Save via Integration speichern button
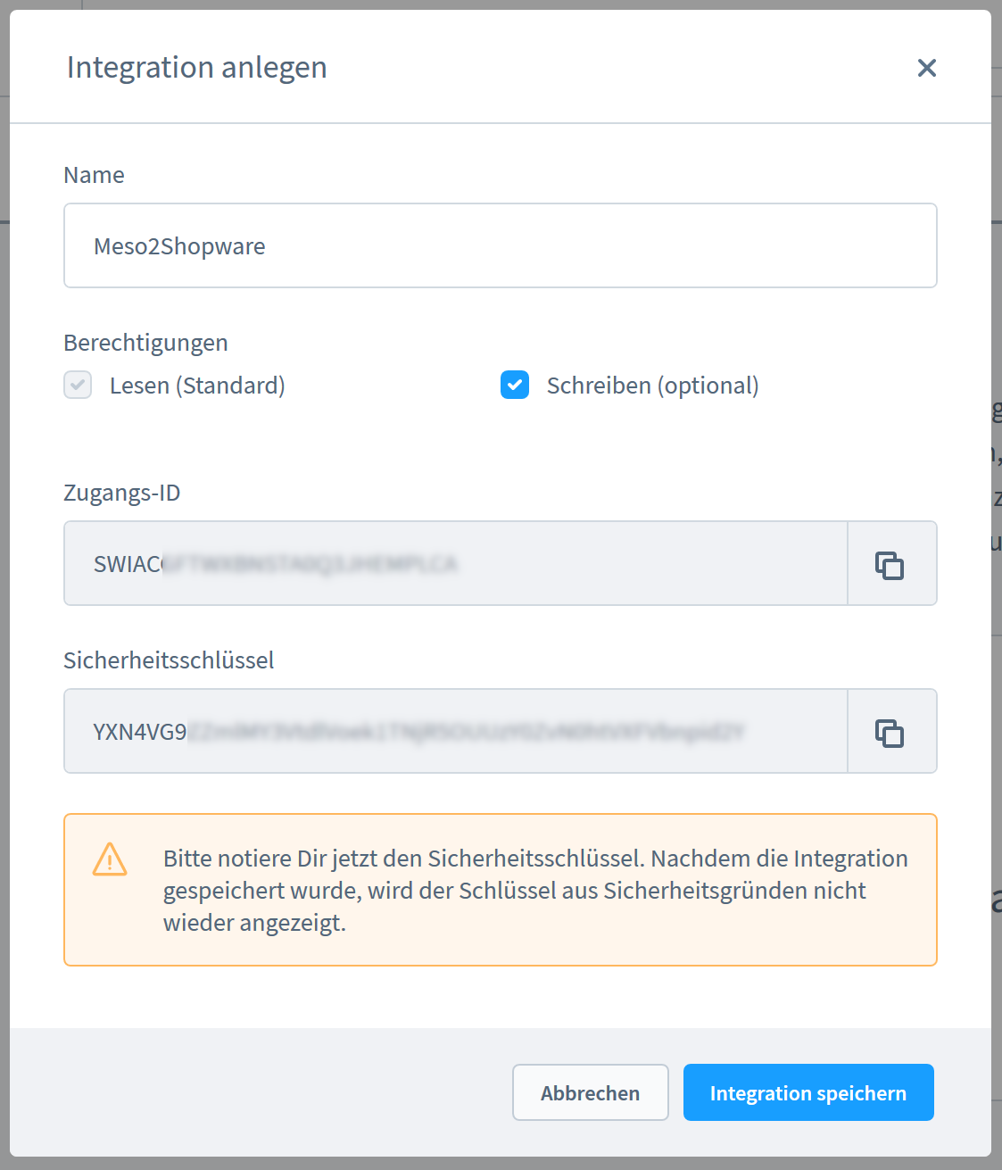The height and width of the screenshot is (1170, 1002). pyautogui.click(x=807, y=1092)
